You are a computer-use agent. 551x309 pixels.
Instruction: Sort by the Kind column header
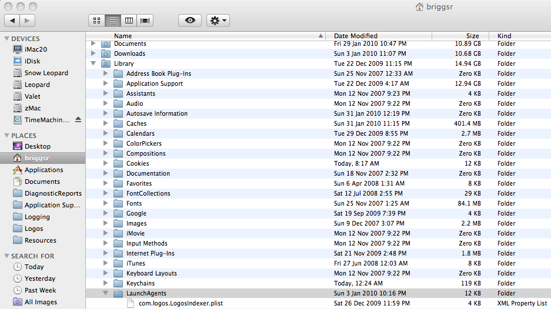tap(520, 36)
